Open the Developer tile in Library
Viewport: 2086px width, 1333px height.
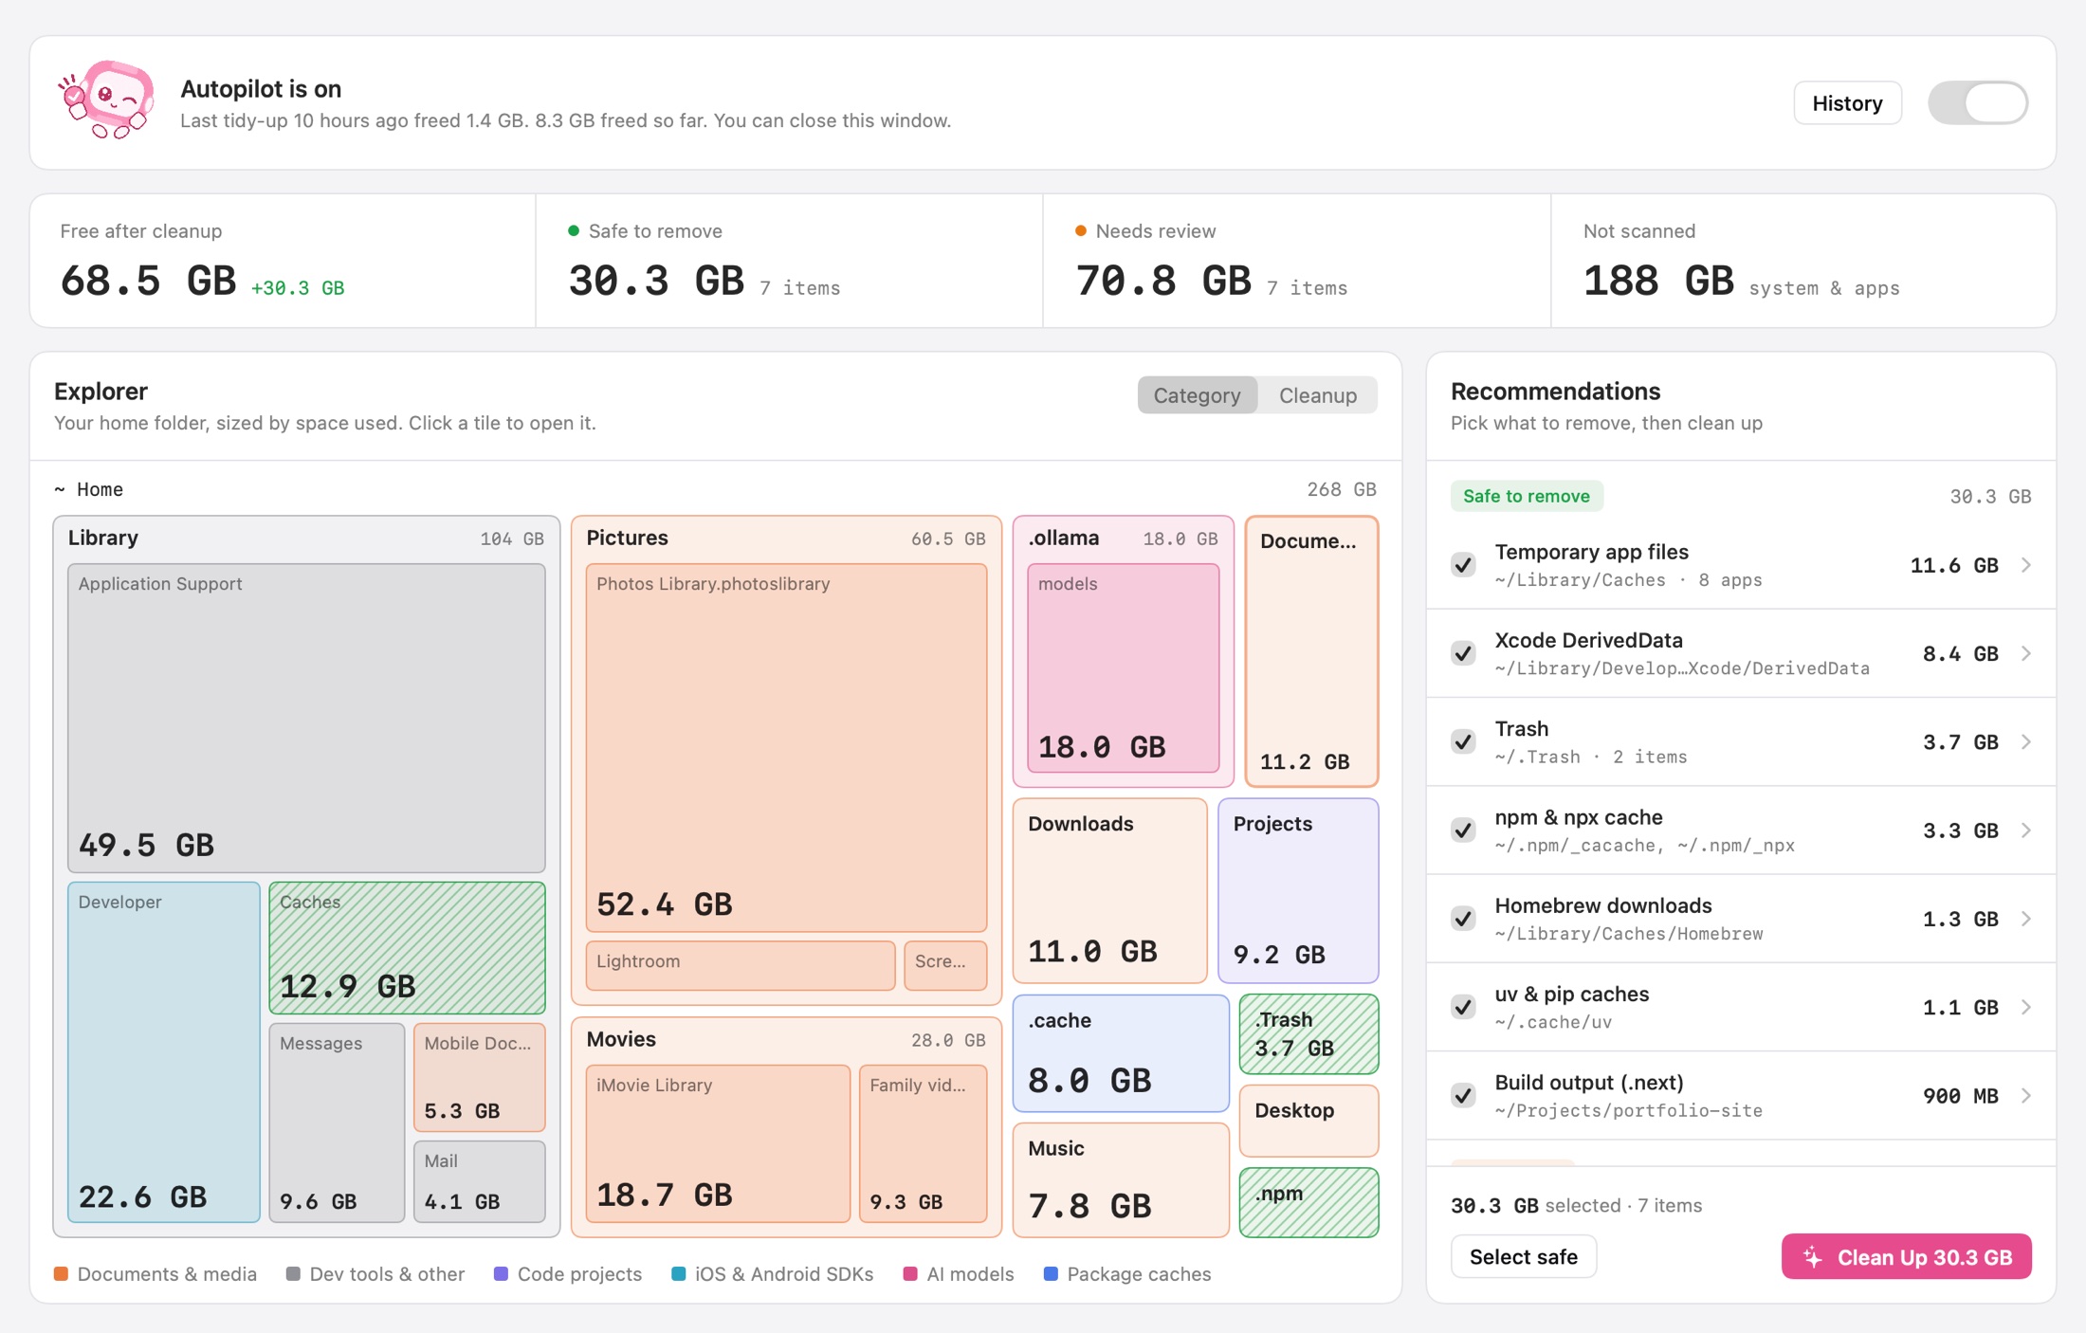tap(164, 1051)
